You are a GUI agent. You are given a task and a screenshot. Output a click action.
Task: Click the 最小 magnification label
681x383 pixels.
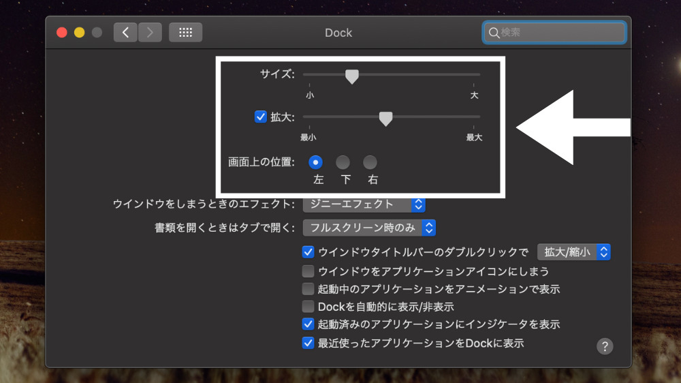click(x=308, y=138)
